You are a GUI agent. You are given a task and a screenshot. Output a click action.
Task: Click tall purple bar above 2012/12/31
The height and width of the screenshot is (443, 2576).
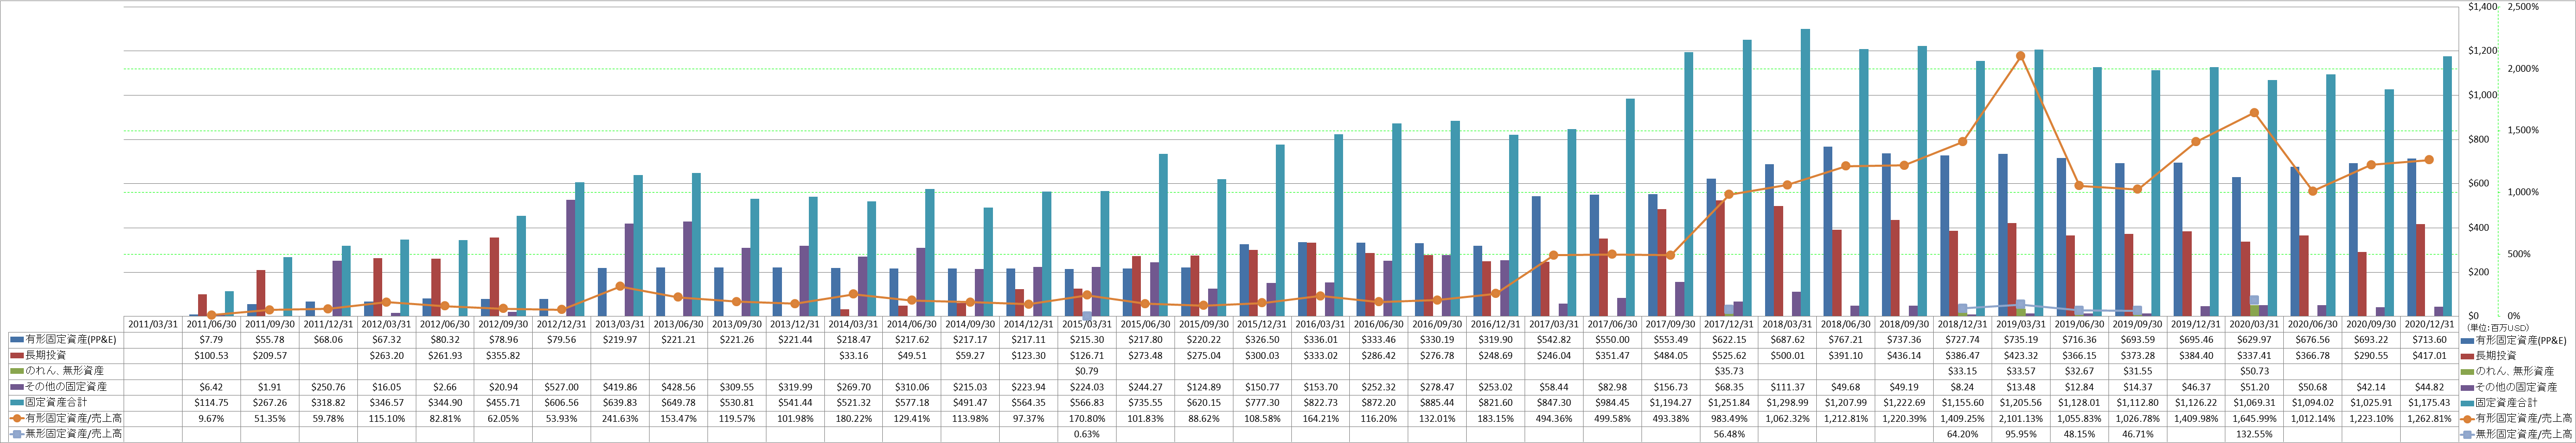click(570, 258)
